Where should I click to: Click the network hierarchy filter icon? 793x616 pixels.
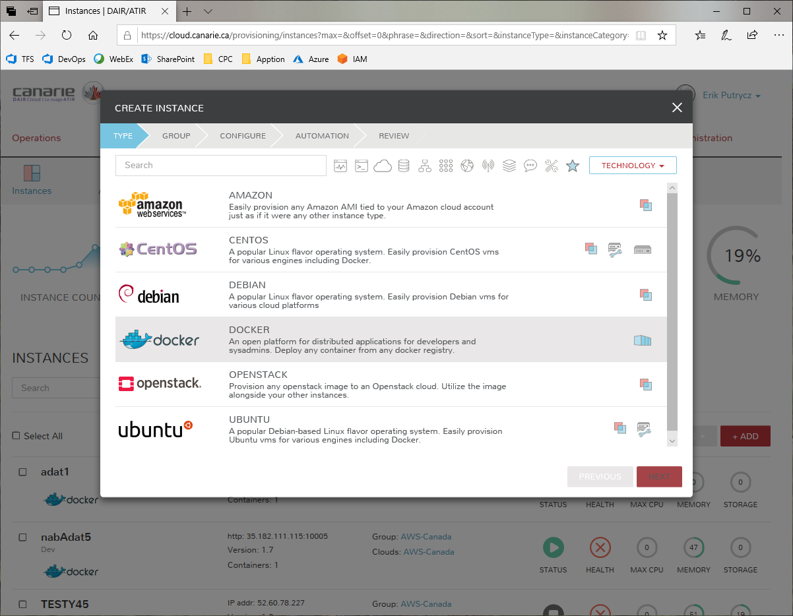tap(425, 166)
